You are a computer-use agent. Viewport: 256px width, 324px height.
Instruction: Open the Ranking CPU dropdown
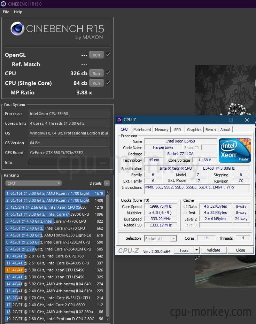pyautogui.click(x=33, y=183)
